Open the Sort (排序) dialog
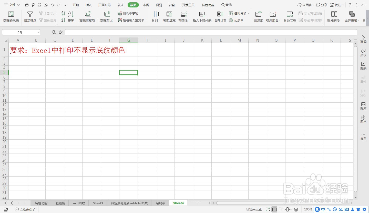Image resolution: width=369 pixels, height=213 pixels. pyautogui.click(x=71, y=17)
